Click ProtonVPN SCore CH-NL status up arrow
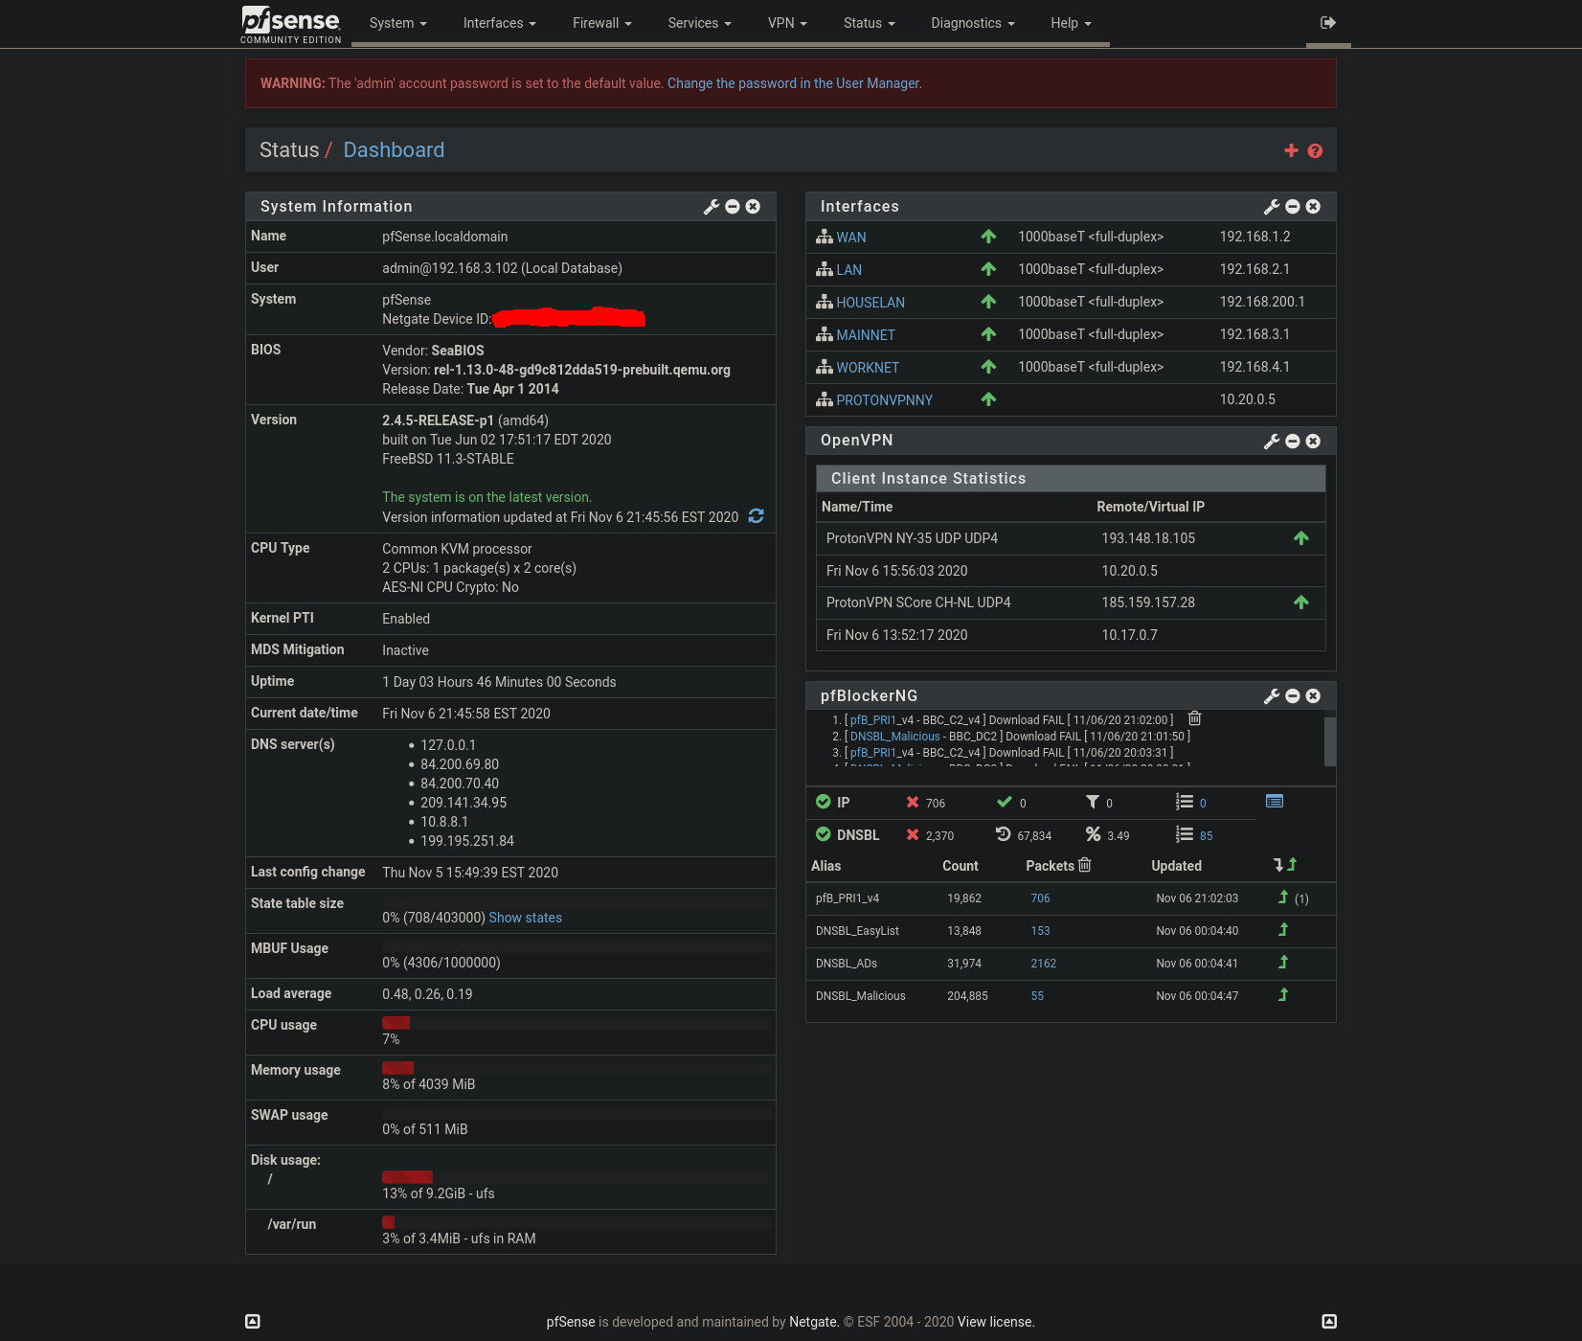 tap(1301, 602)
